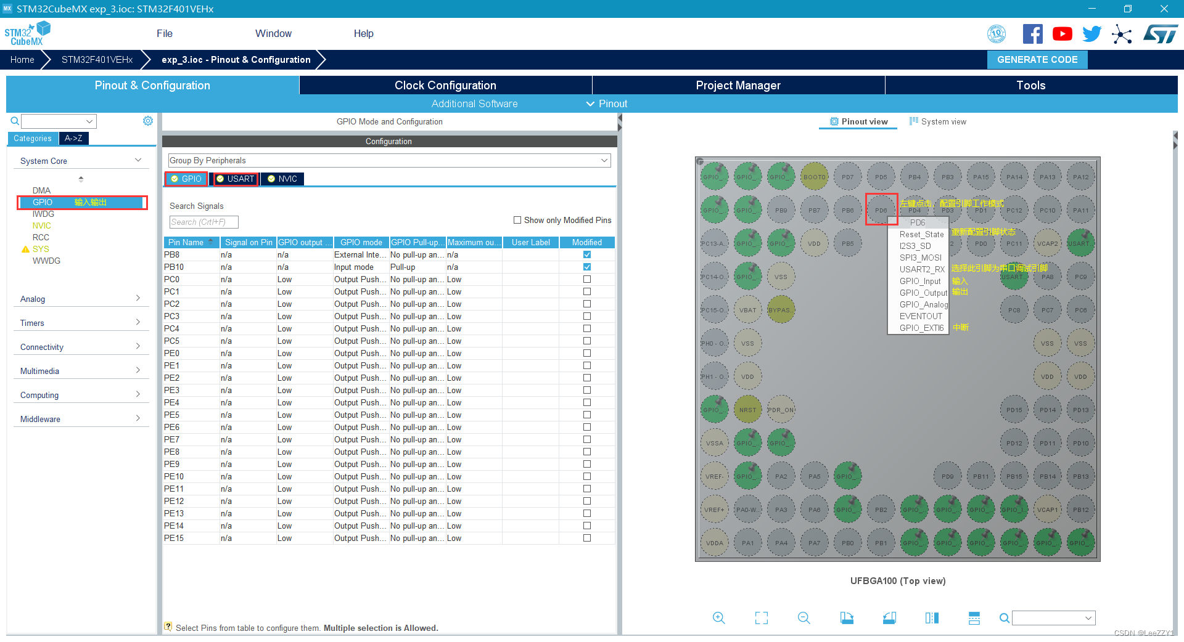Select the SYS item with warning

[x=41, y=249]
